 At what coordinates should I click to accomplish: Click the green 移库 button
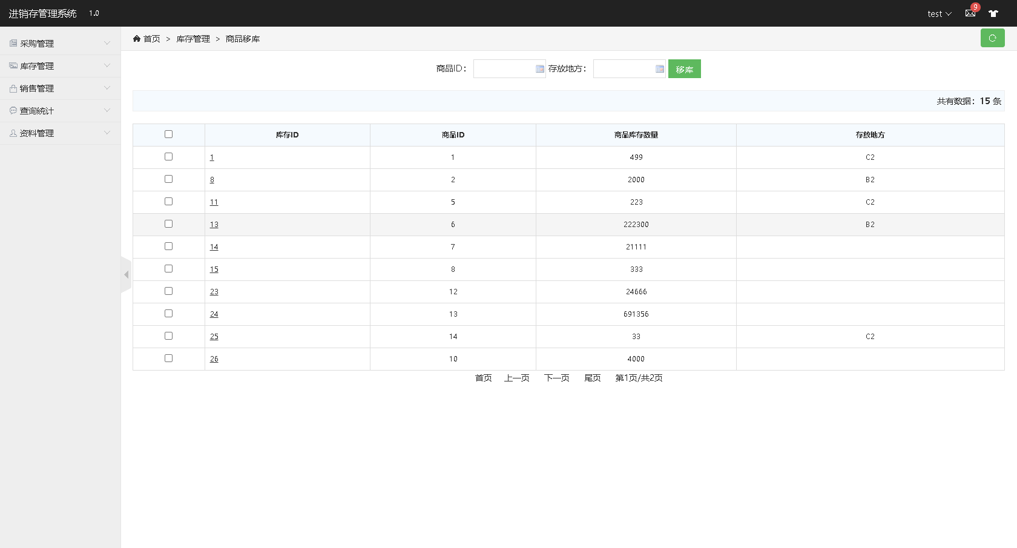(x=684, y=68)
